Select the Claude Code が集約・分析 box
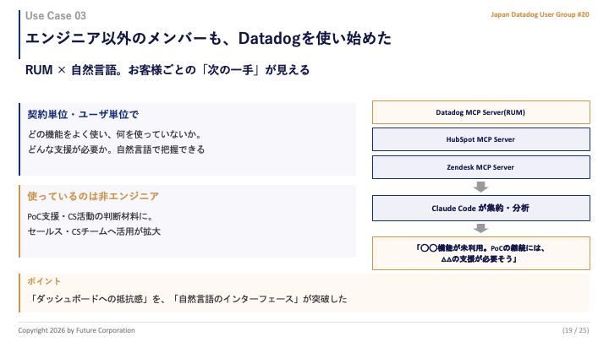609x342 pixels. point(480,209)
